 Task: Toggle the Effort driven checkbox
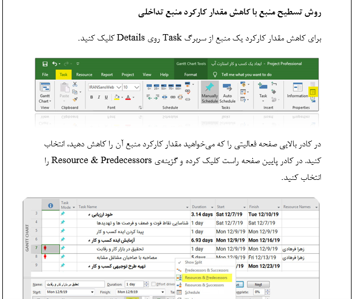(x=154, y=284)
